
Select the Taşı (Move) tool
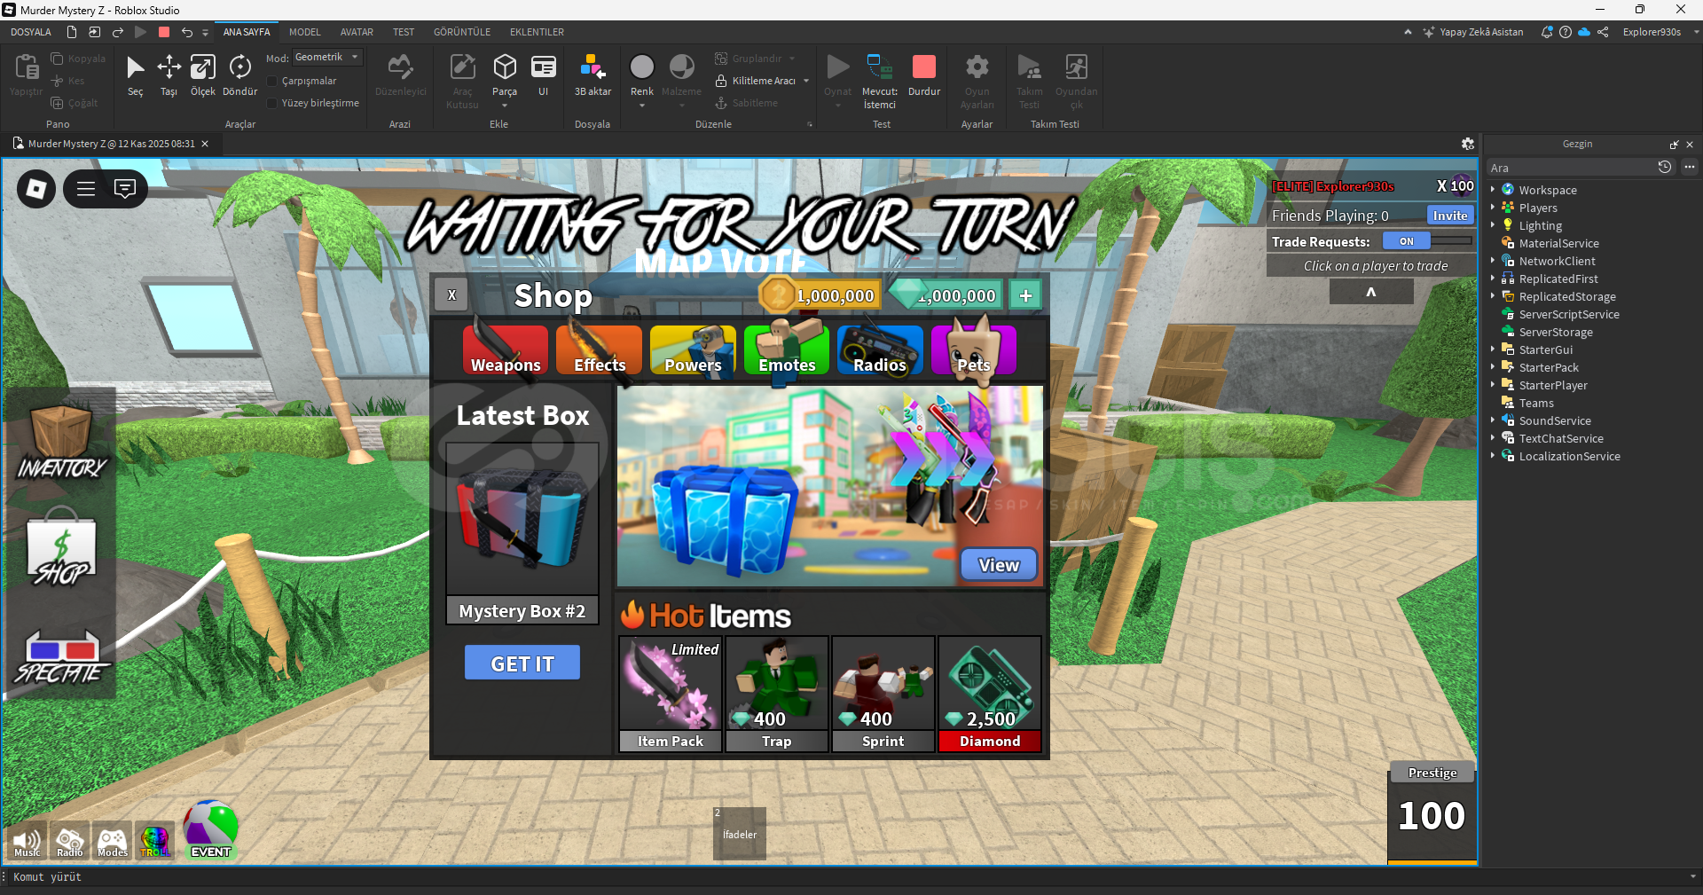pos(169,74)
